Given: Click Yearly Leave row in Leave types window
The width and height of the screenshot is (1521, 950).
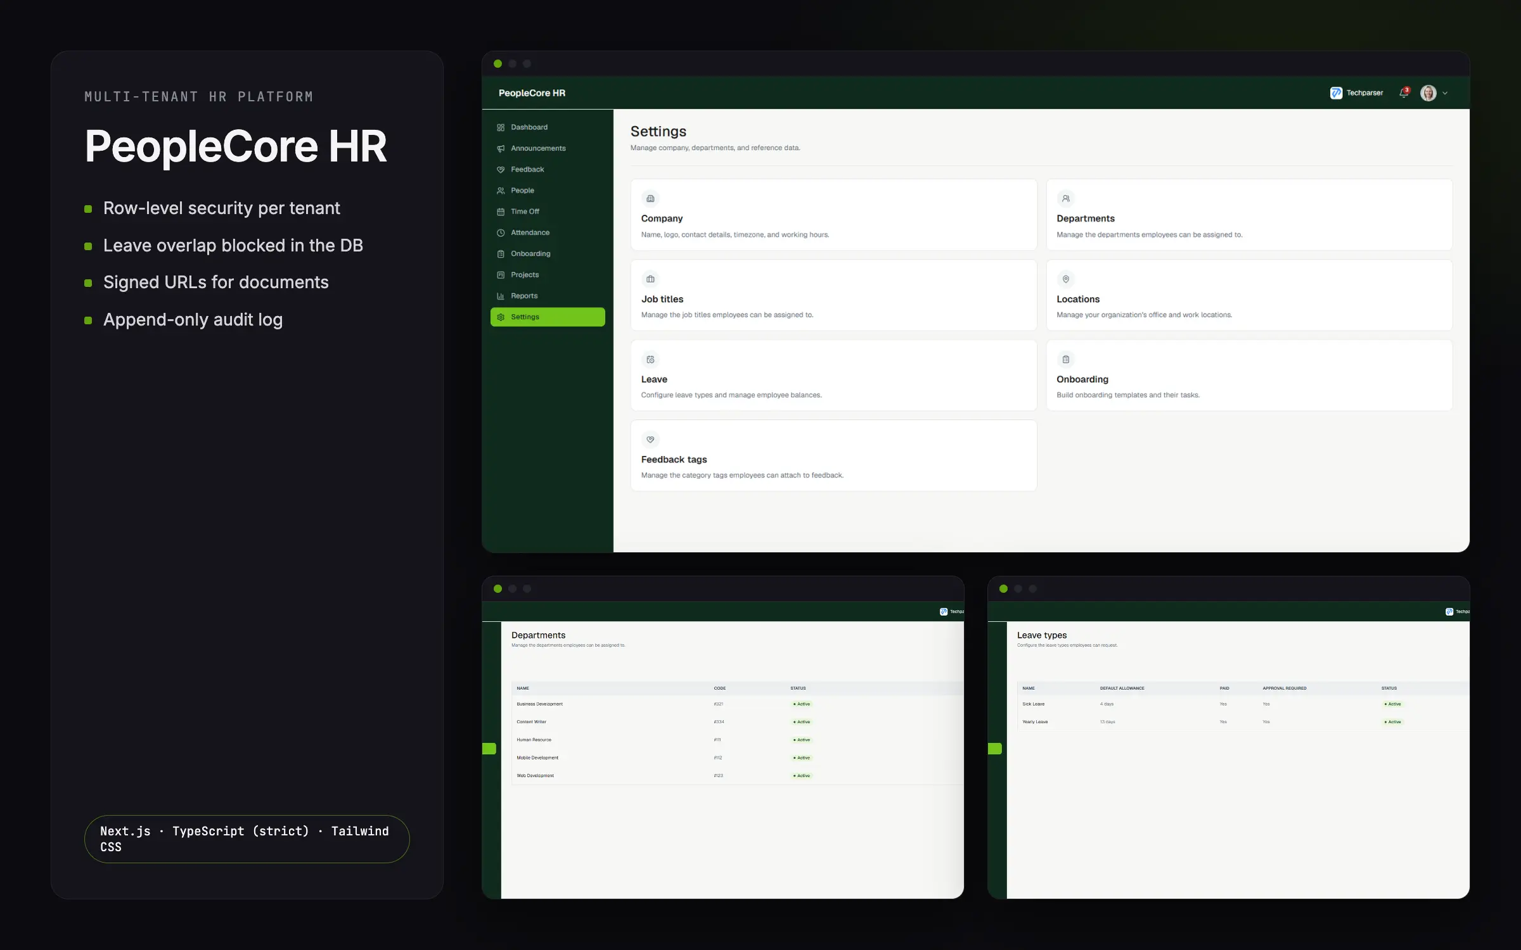Looking at the screenshot, I should [1243, 722].
